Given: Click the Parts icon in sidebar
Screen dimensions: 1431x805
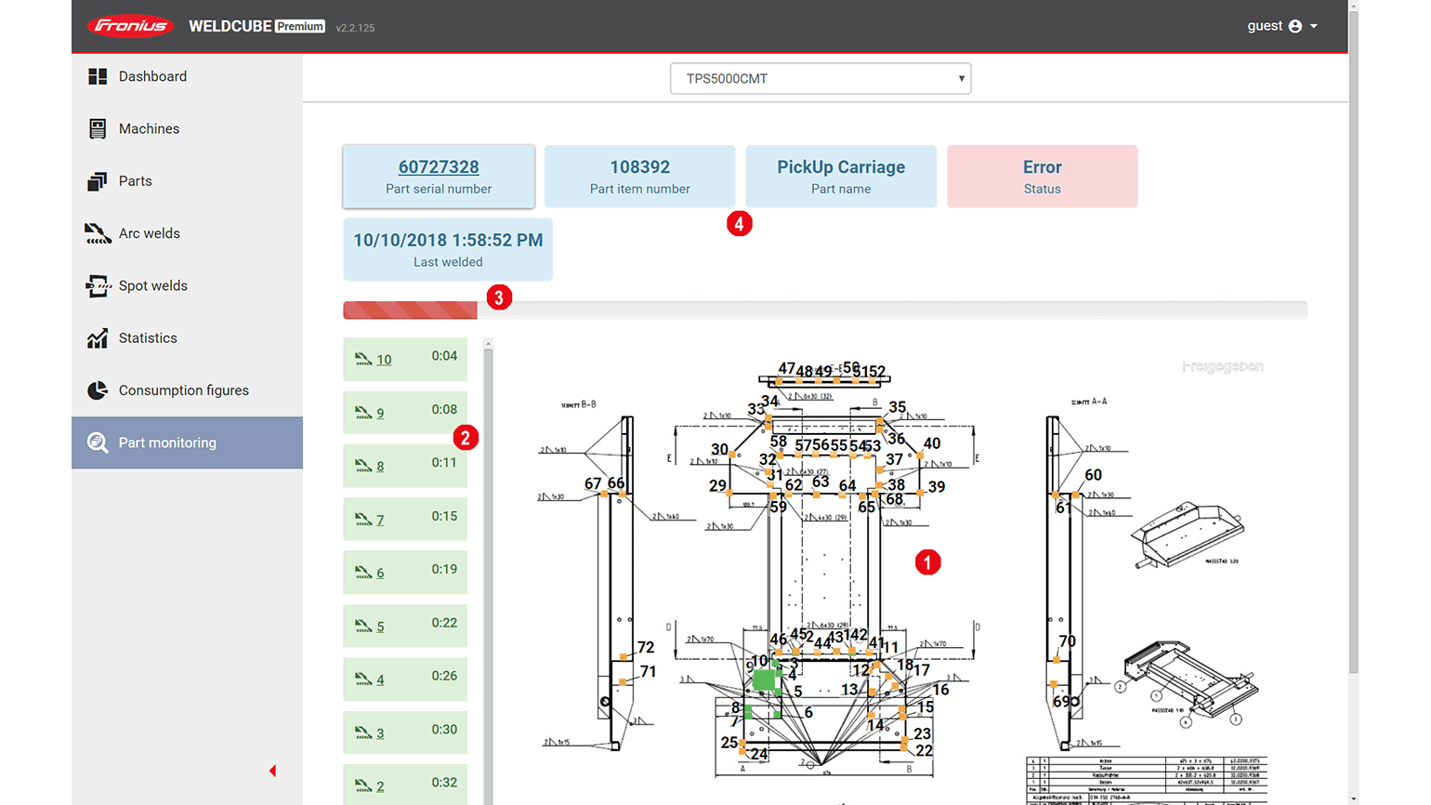Looking at the screenshot, I should point(98,181).
